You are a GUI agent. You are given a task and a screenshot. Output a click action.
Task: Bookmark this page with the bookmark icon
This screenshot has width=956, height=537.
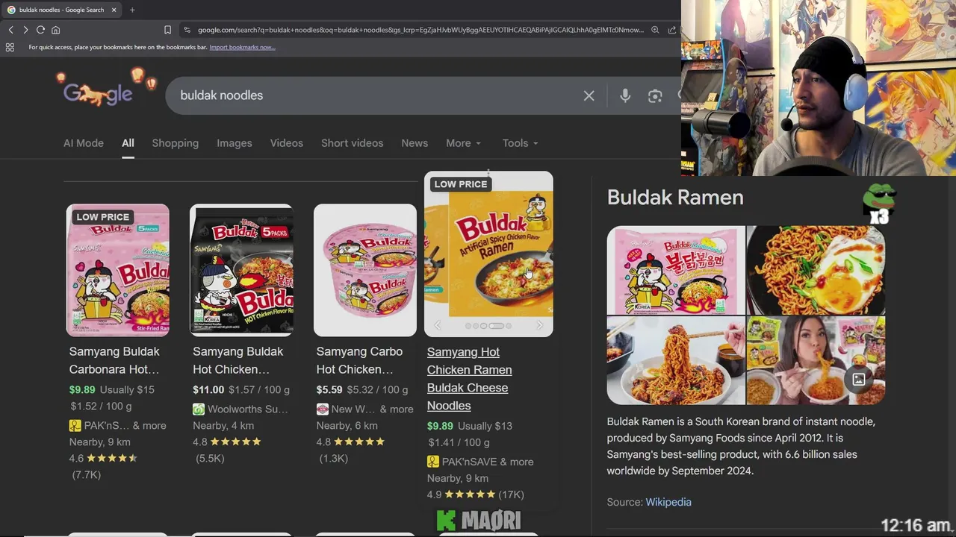tap(167, 30)
